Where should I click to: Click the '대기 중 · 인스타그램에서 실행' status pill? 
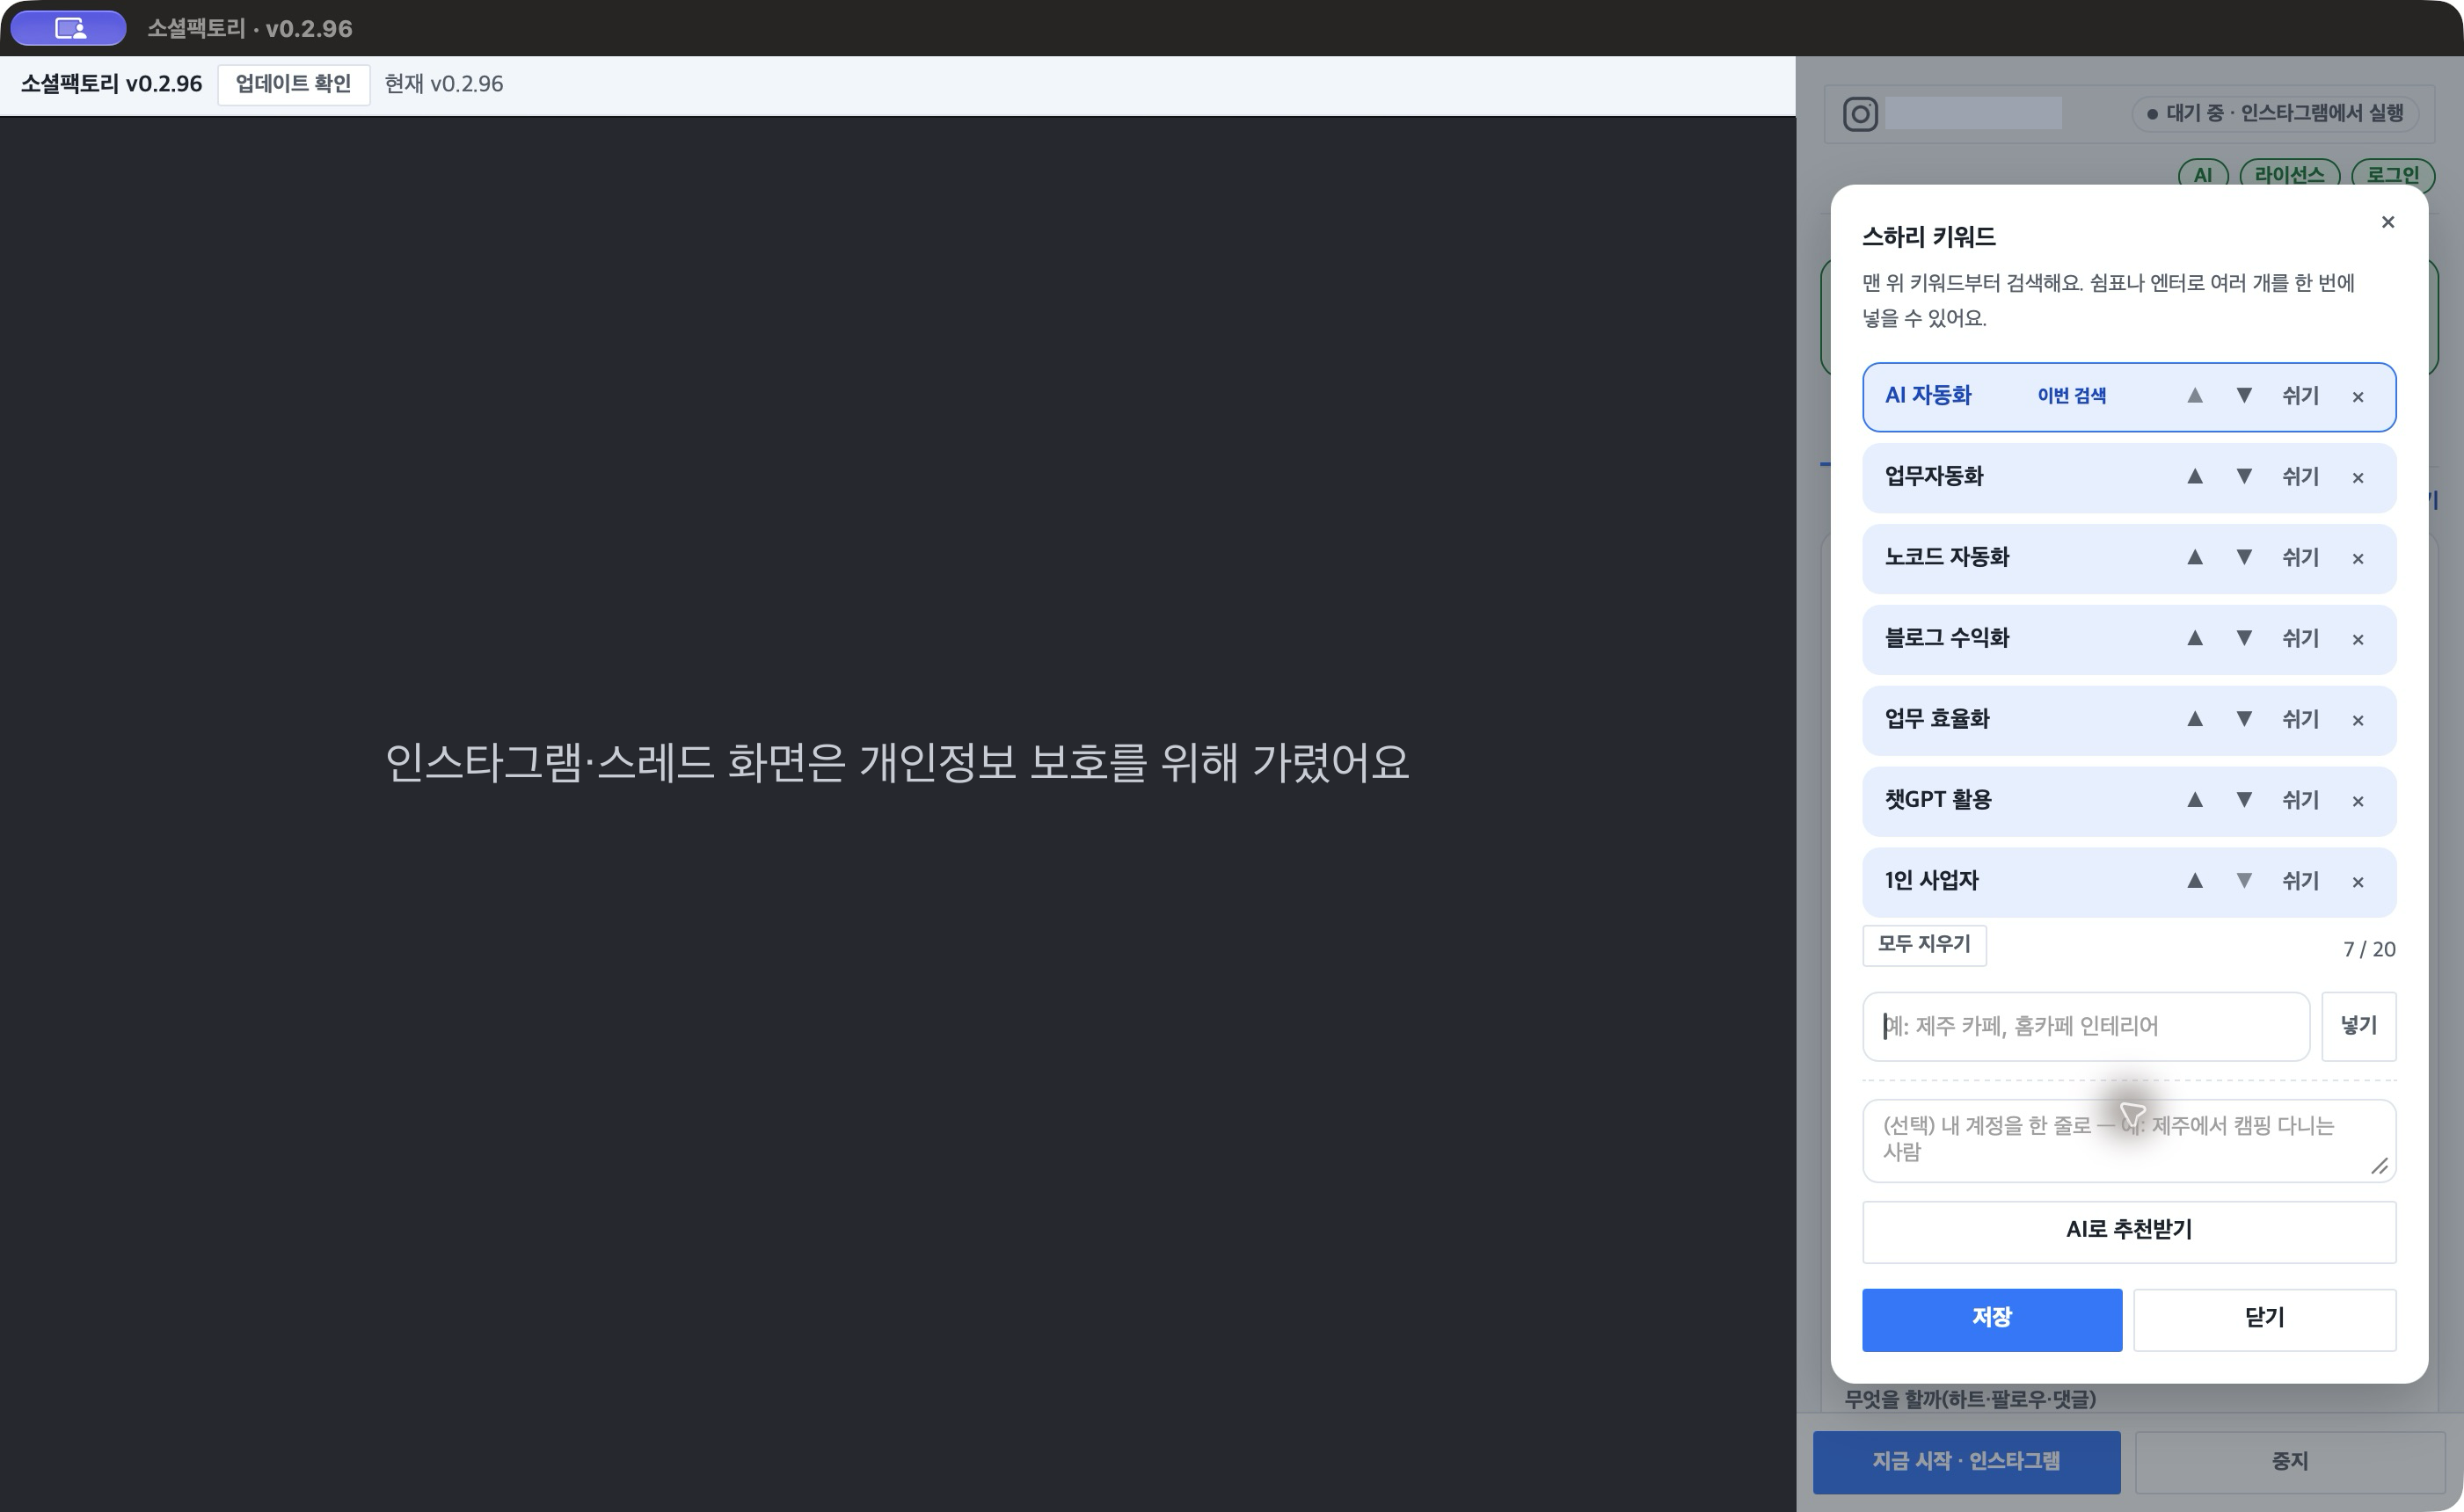(x=2275, y=114)
